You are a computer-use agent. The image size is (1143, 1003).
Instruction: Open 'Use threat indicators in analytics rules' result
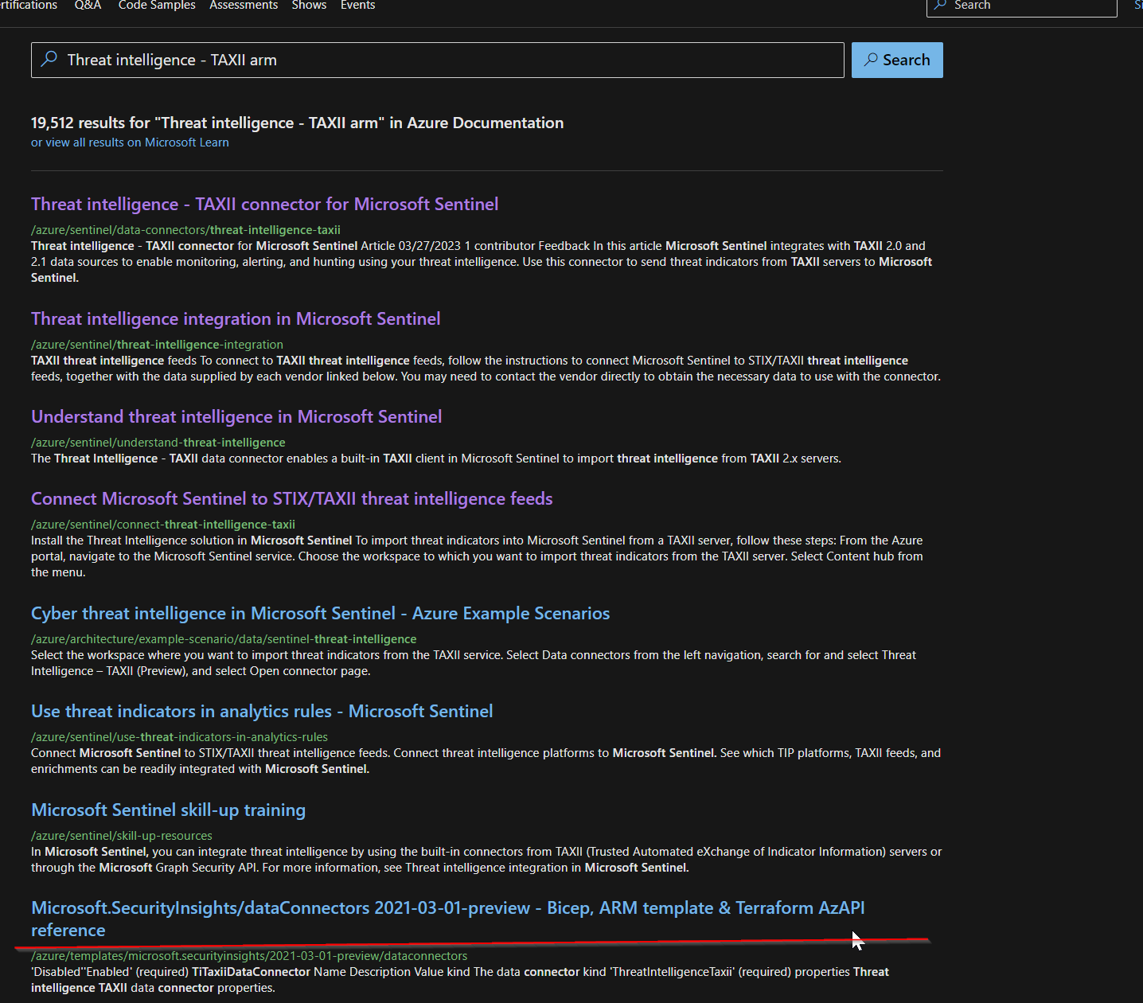[x=262, y=712]
